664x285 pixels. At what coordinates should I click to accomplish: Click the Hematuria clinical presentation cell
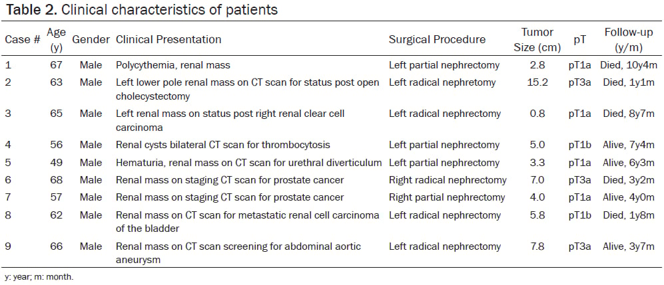pos(248,162)
